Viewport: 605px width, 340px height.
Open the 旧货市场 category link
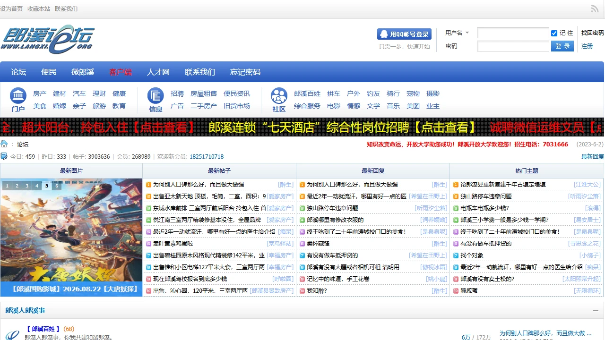(x=237, y=106)
